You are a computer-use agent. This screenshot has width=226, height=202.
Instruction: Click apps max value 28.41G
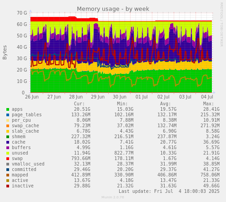click(211, 109)
